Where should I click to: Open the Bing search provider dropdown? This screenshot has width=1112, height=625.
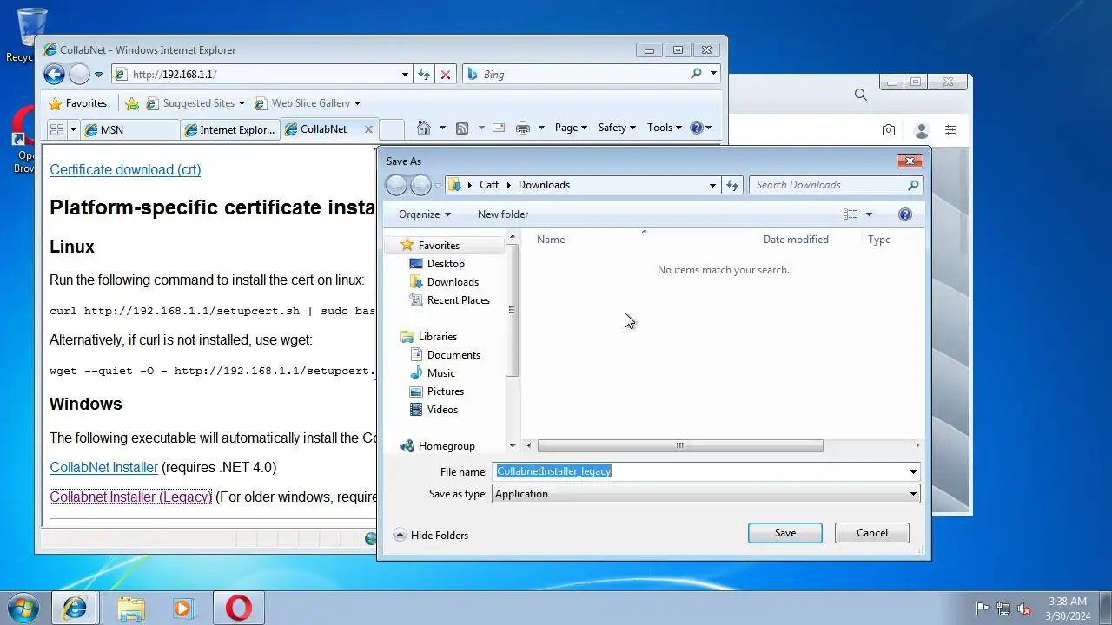coord(714,75)
